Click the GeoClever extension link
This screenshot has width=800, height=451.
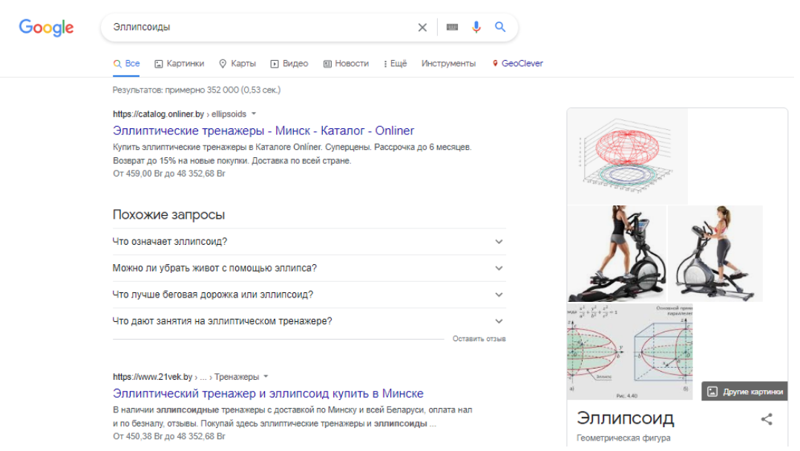[x=517, y=64]
